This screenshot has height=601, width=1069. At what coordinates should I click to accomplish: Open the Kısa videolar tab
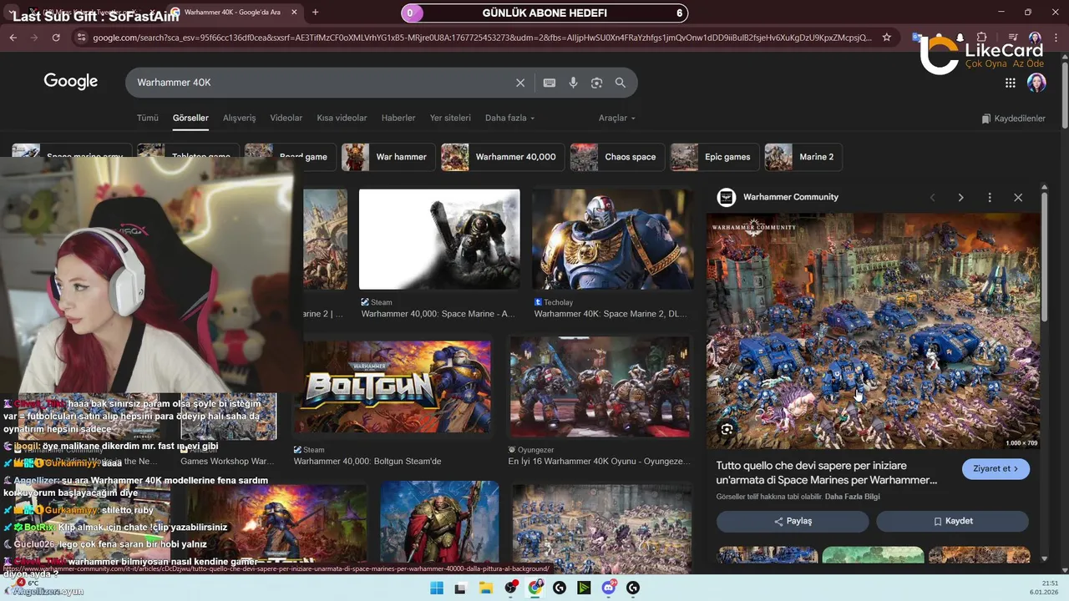(342, 118)
